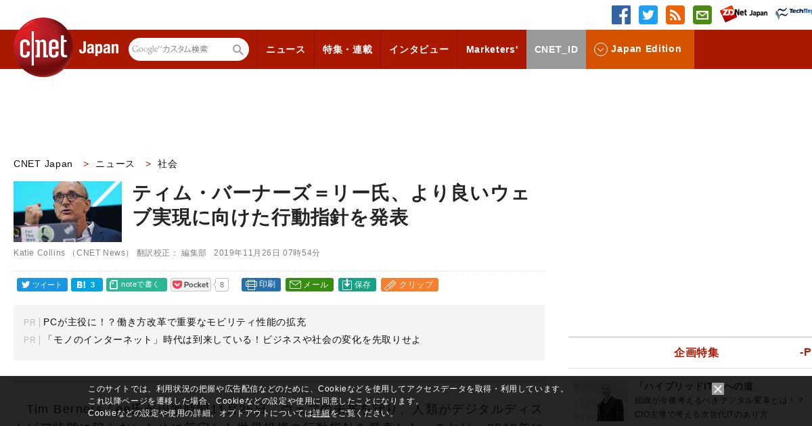The height and width of the screenshot is (426, 812).
Task: Close the cookie notice banner
Action: tap(718, 389)
